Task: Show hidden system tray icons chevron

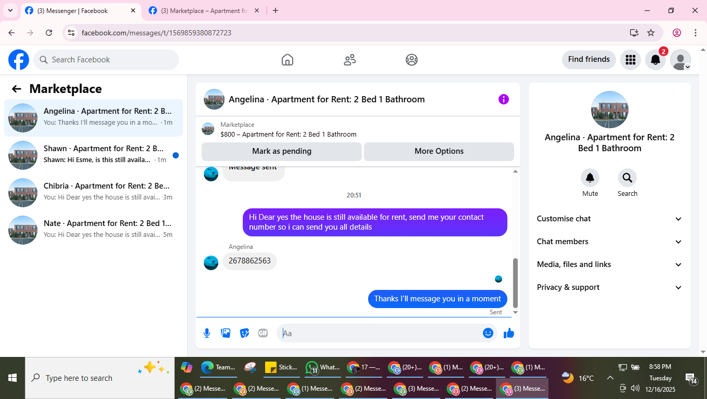Action: click(x=610, y=378)
